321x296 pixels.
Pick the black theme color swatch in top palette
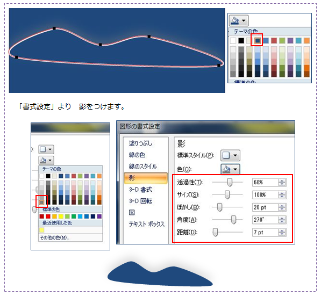click(241, 40)
